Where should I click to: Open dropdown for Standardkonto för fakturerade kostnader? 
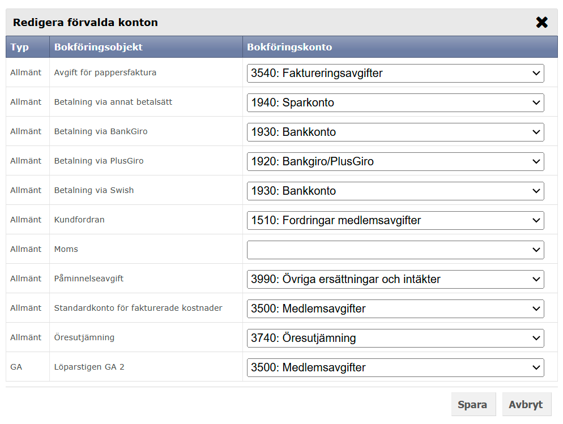(x=395, y=309)
